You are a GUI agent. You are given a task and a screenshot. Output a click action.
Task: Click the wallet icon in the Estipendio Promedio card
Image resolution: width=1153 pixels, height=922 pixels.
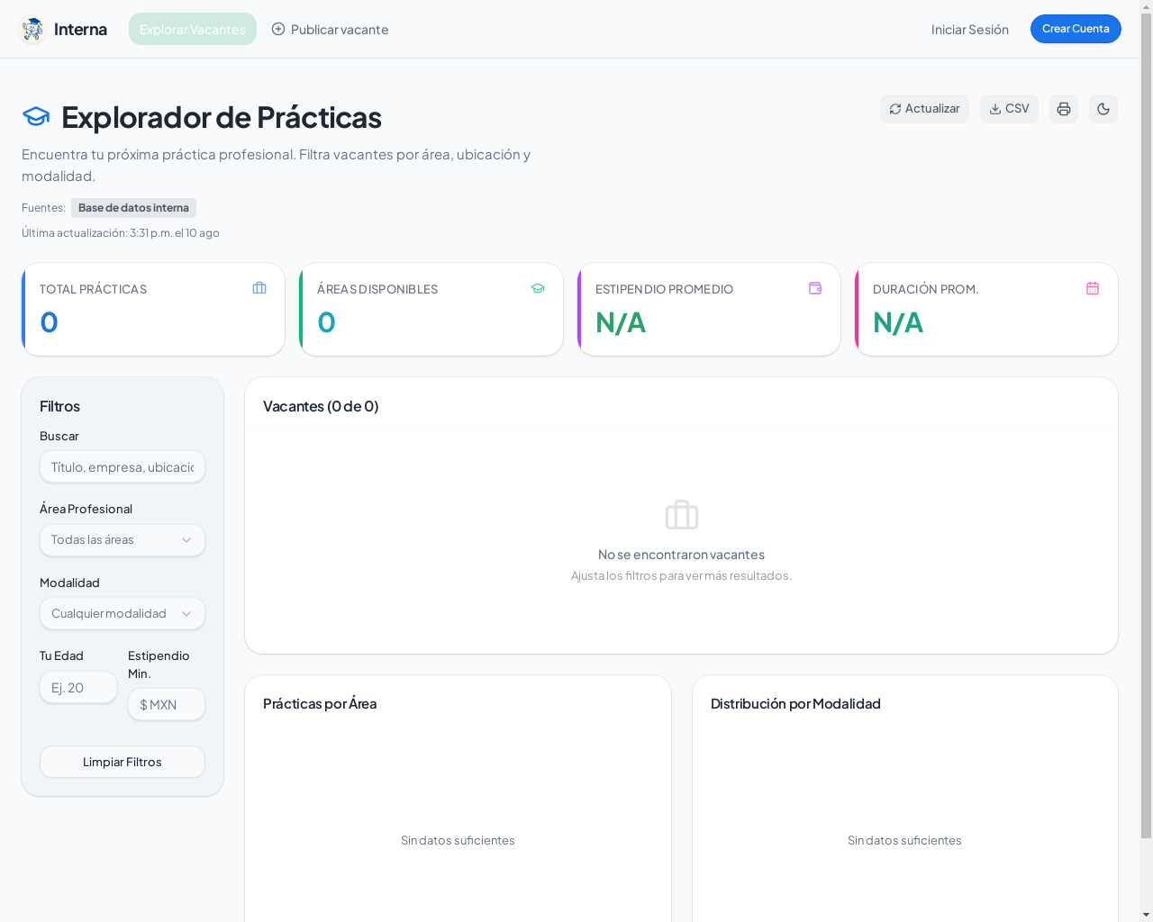click(815, 288)
